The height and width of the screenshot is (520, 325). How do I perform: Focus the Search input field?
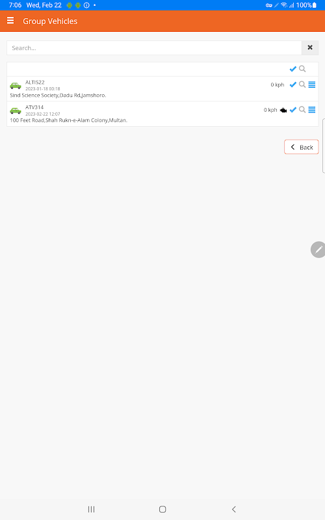click(154, 47)
